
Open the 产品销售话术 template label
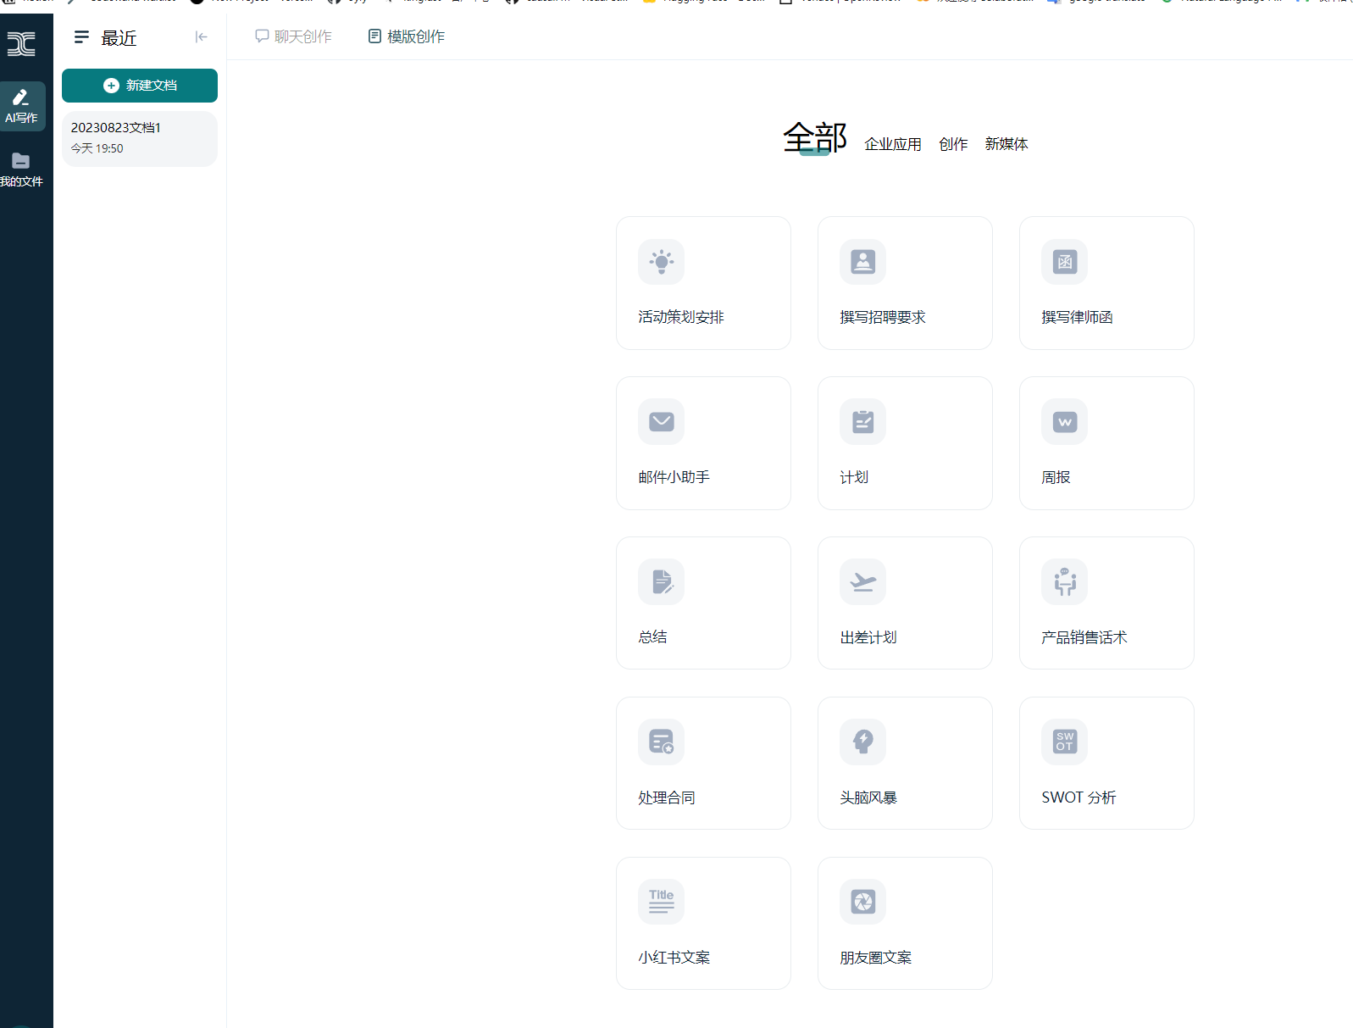[x=1084, y=637]
